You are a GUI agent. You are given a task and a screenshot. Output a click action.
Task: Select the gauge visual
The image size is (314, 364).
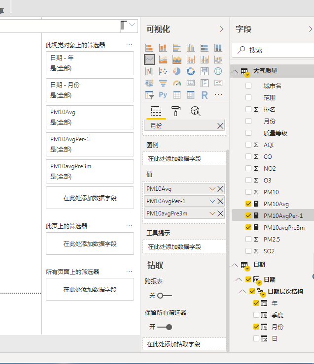[177, 83]
